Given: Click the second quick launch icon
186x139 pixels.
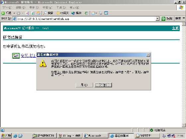Looking at the screenshot, I should (21, 136).
